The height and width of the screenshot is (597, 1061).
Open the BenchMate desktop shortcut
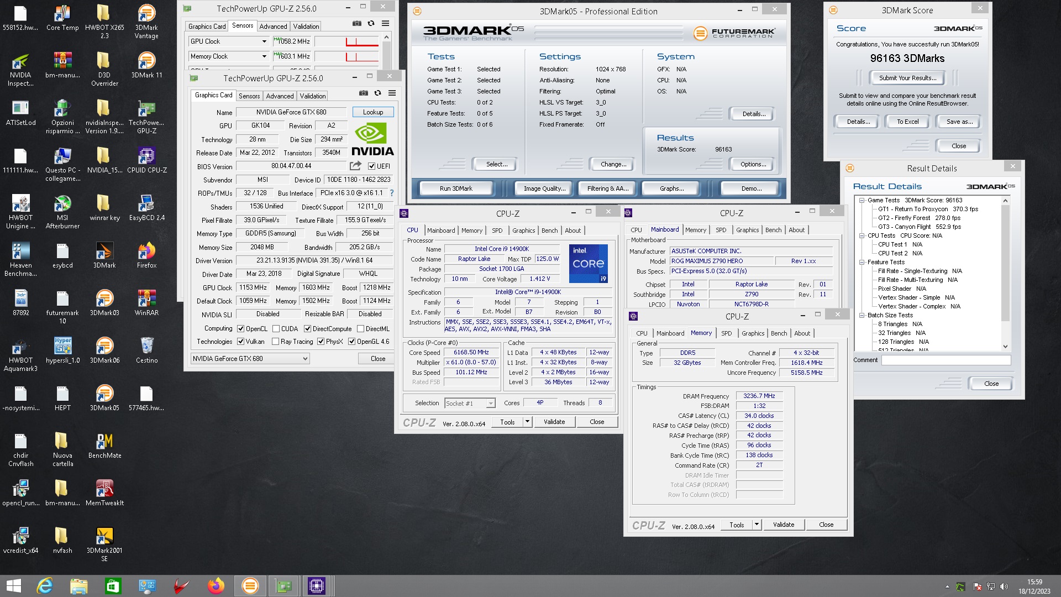point(104,446)
